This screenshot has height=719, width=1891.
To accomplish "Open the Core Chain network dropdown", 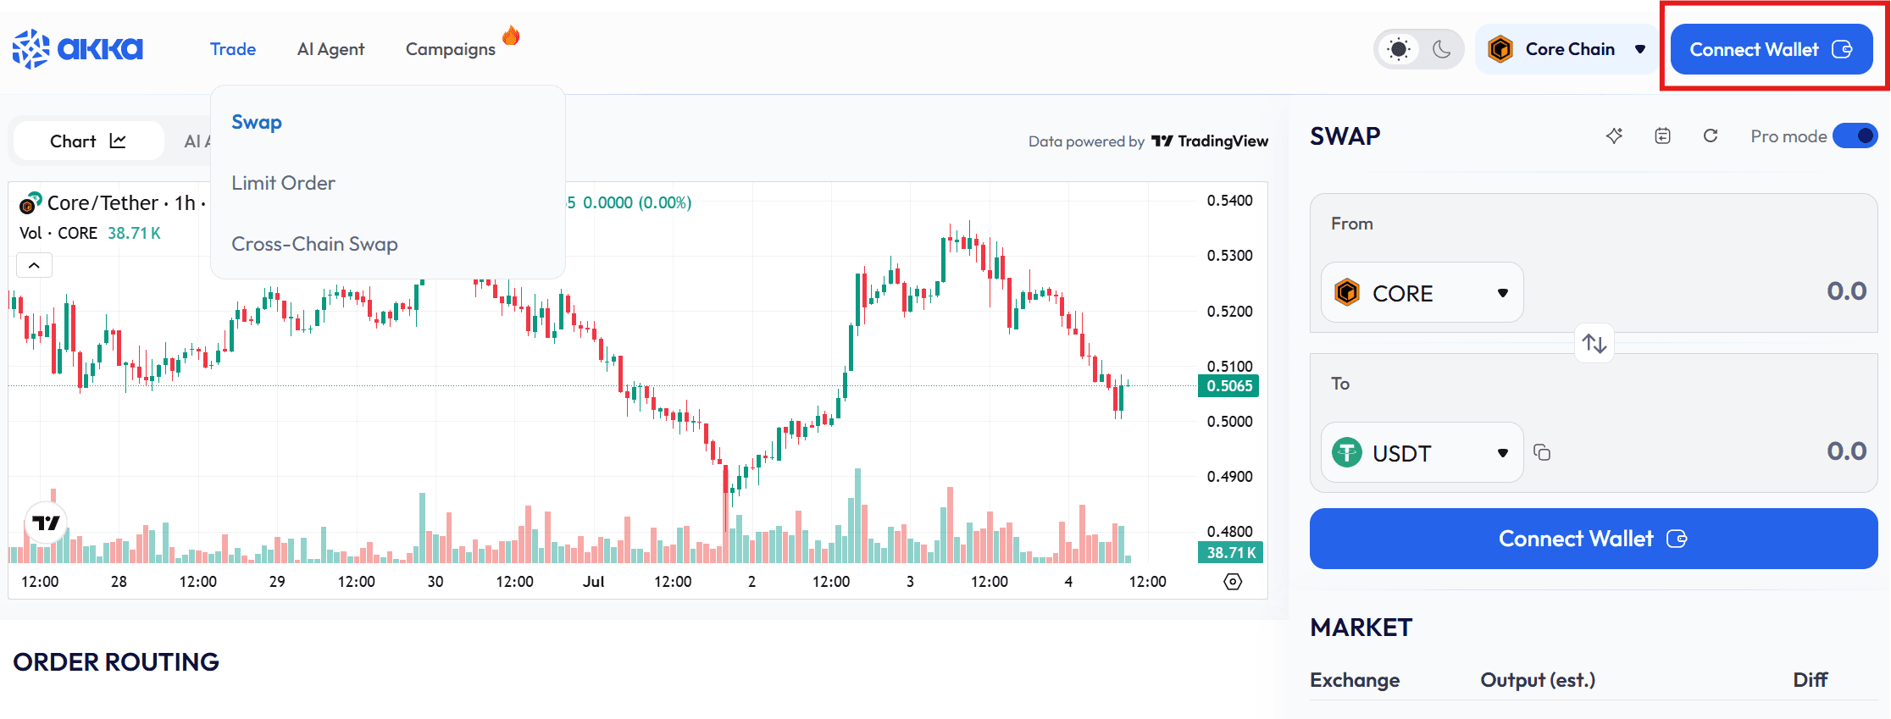I will [1567, 49].
